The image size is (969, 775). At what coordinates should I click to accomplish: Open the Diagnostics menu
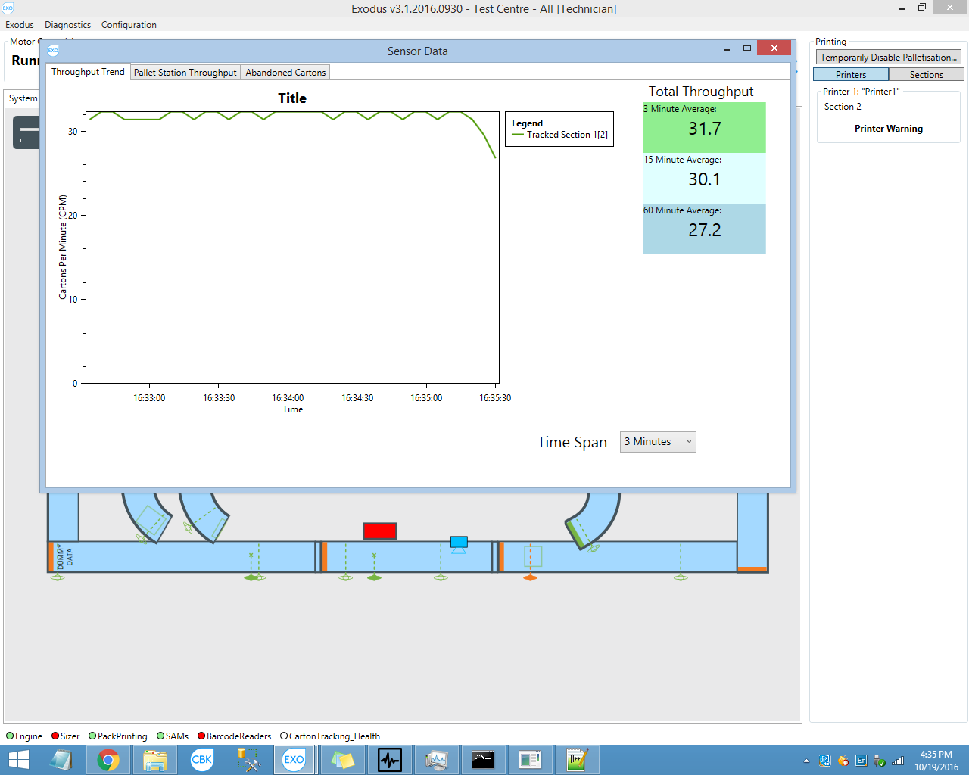[x=67, y=25]
